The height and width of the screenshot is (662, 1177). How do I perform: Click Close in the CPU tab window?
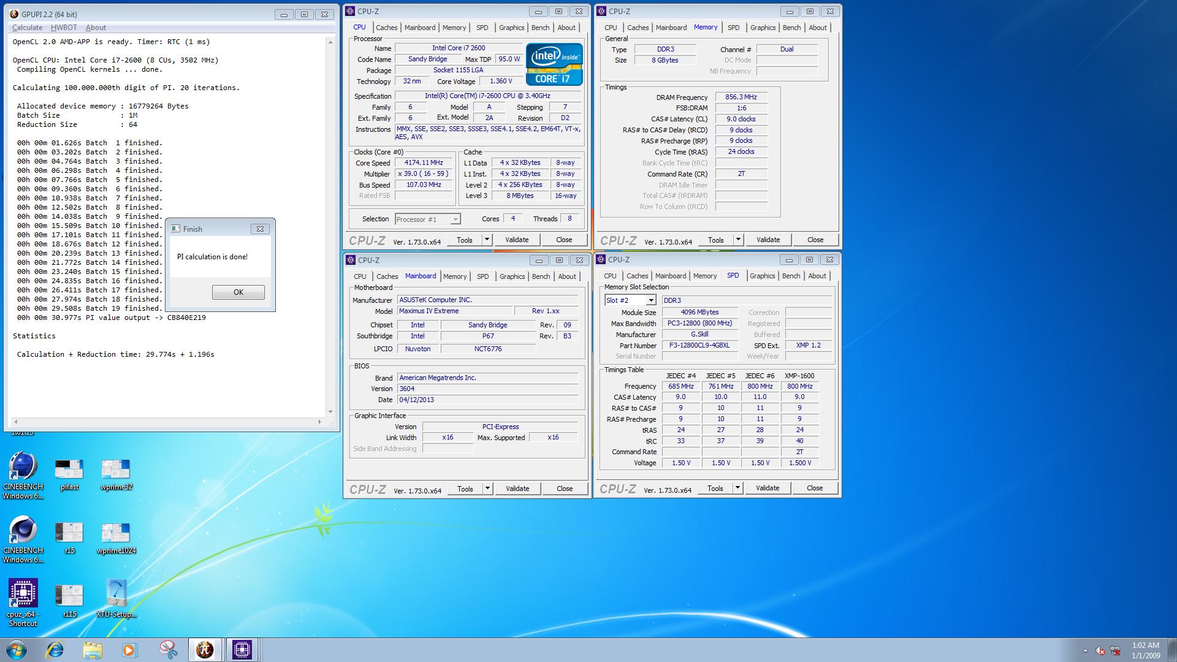(564, 240)
